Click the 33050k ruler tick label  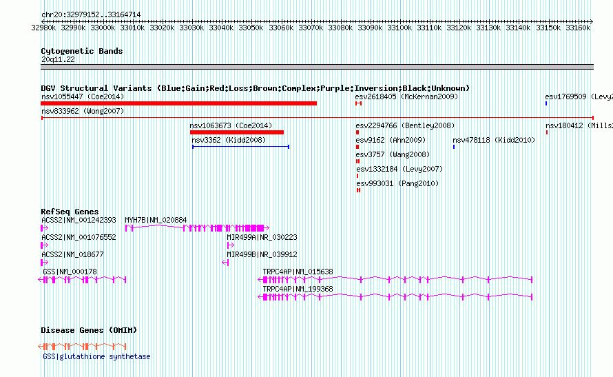251,28
